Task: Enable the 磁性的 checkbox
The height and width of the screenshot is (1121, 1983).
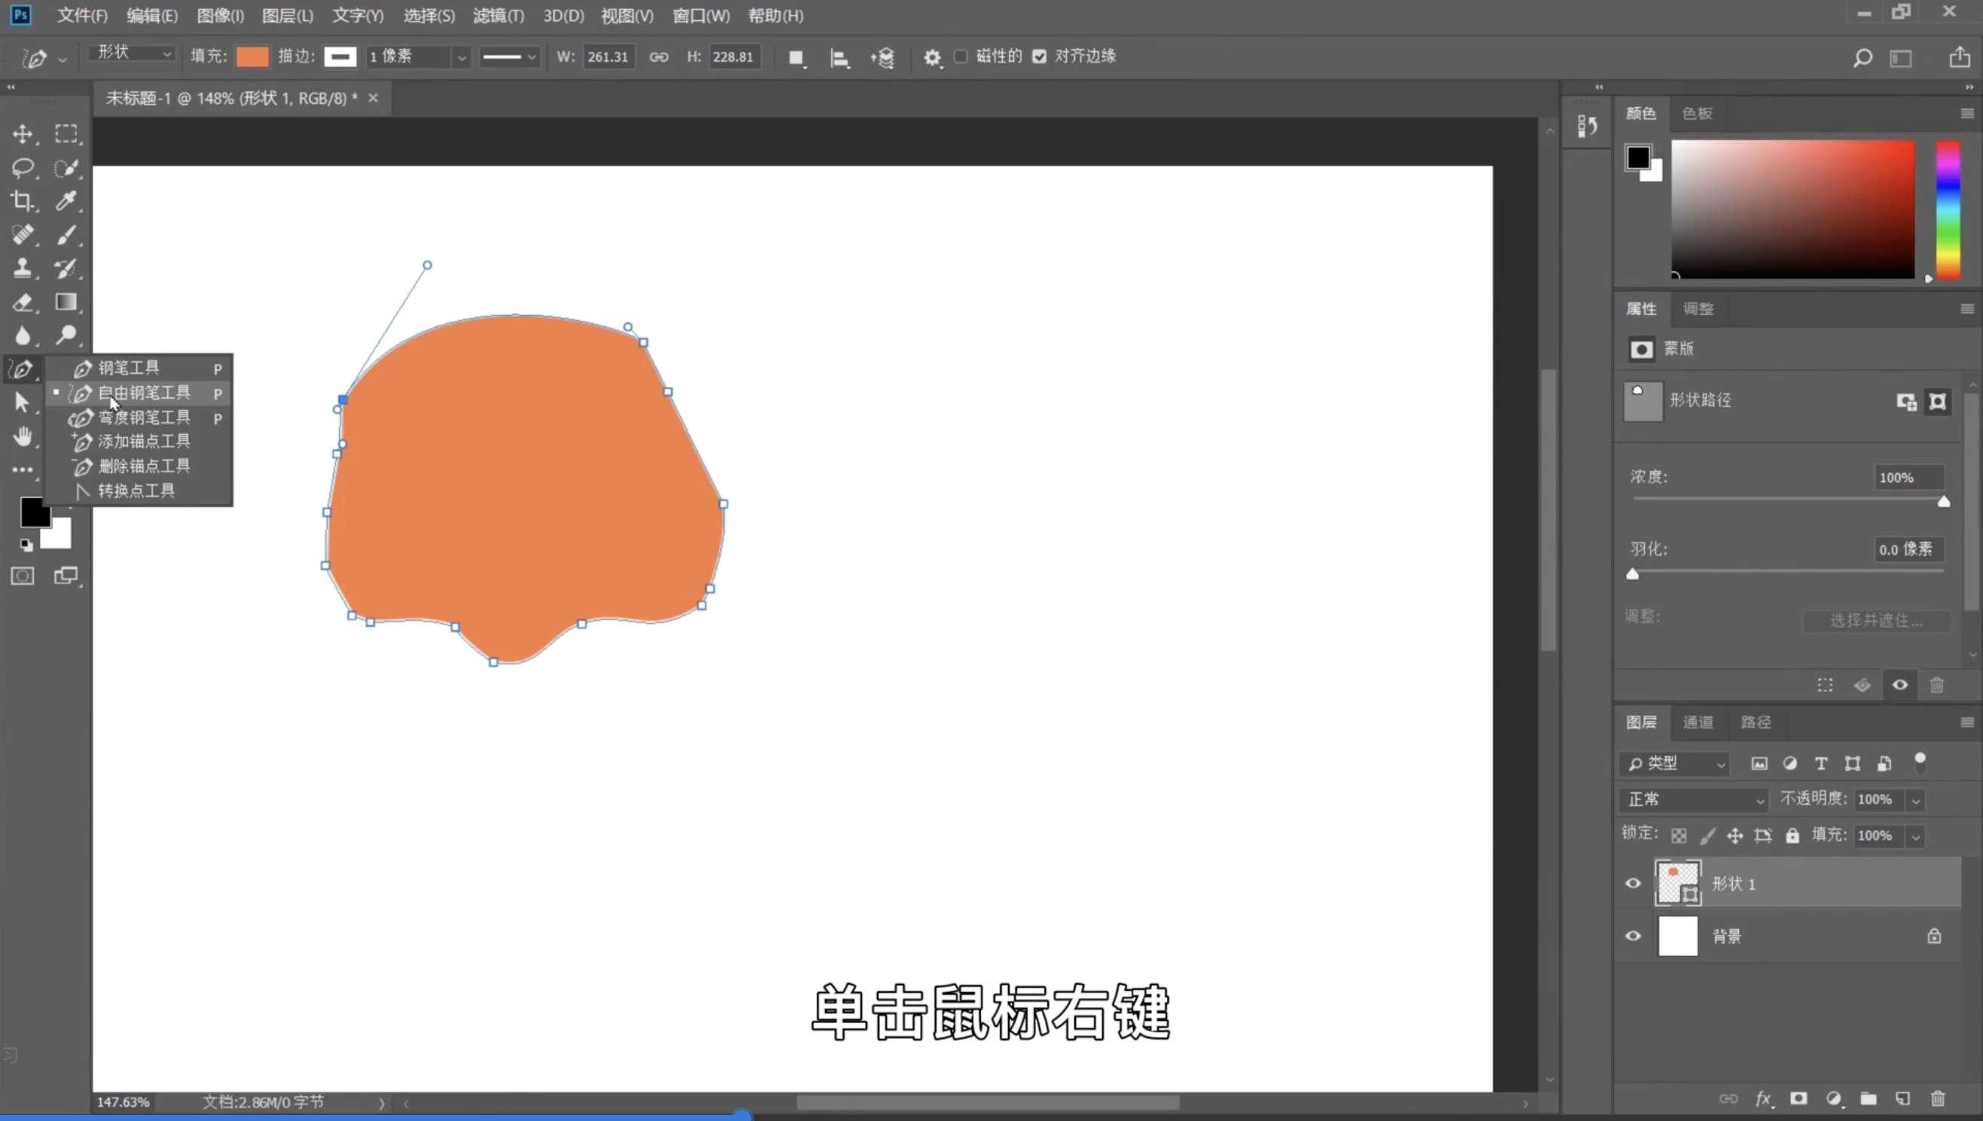Action: 961,57
